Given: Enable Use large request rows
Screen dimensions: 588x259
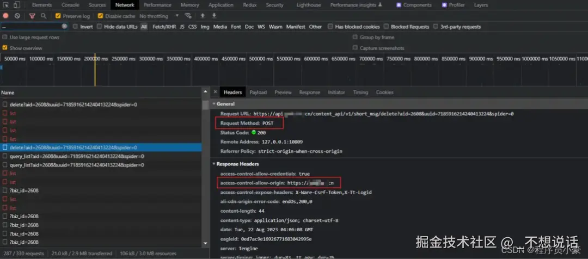Looking at the screenshot, I should (5, 38).
